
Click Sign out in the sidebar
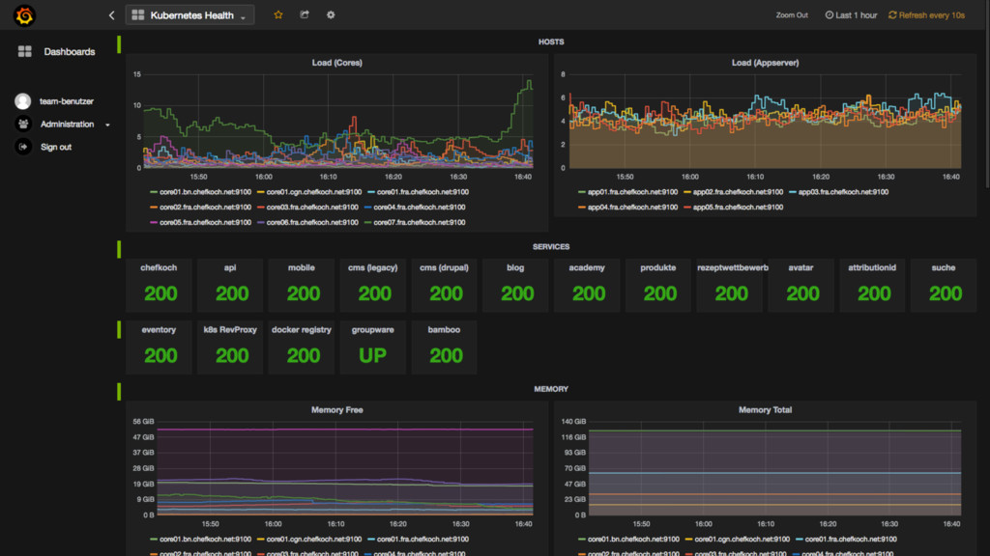click(x=55, y=147)
